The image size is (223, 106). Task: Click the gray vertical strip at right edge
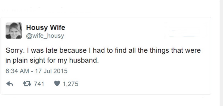pos(221,53)
